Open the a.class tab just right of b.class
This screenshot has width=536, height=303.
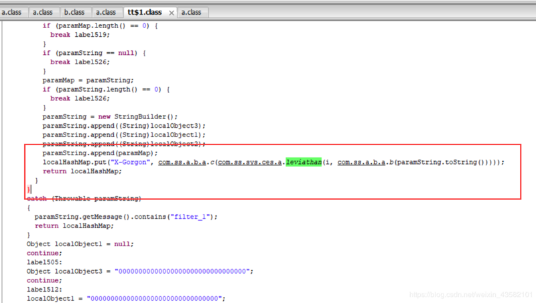point(106,12)
